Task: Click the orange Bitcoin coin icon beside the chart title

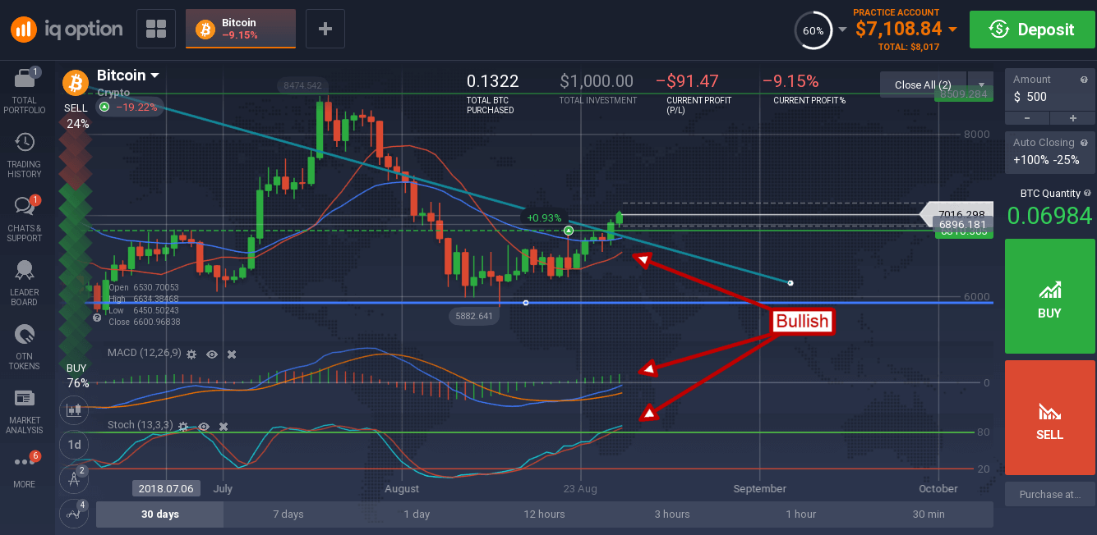Action: 76,82
